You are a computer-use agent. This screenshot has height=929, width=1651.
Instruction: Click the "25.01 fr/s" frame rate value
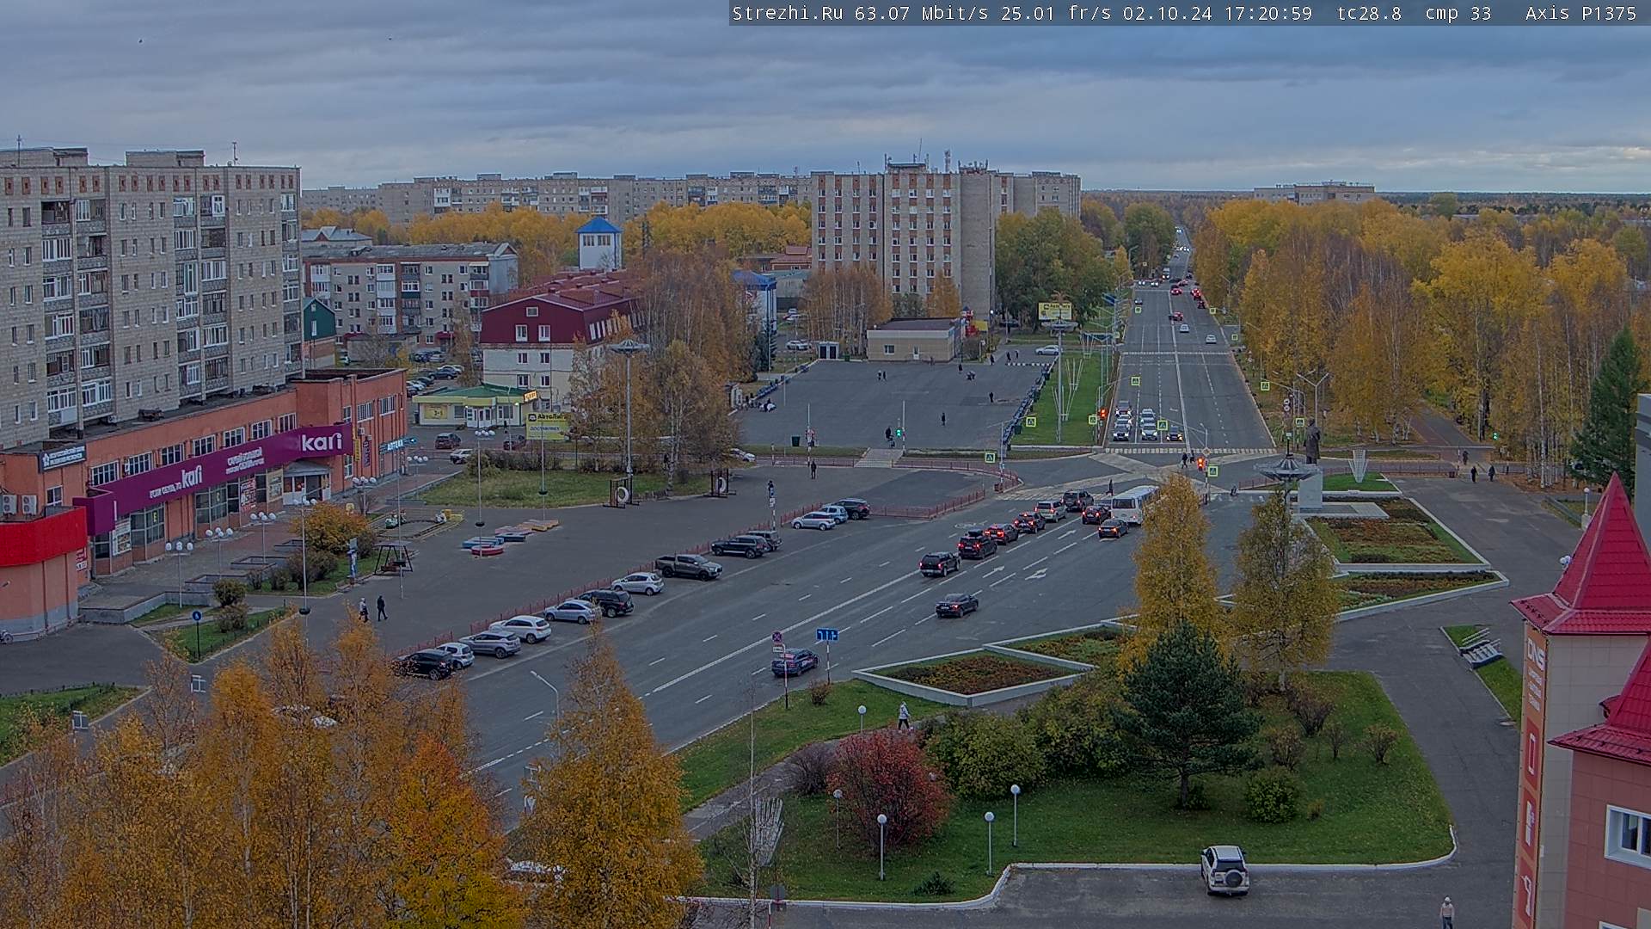pyautogui.click(x=1056, y=13)
